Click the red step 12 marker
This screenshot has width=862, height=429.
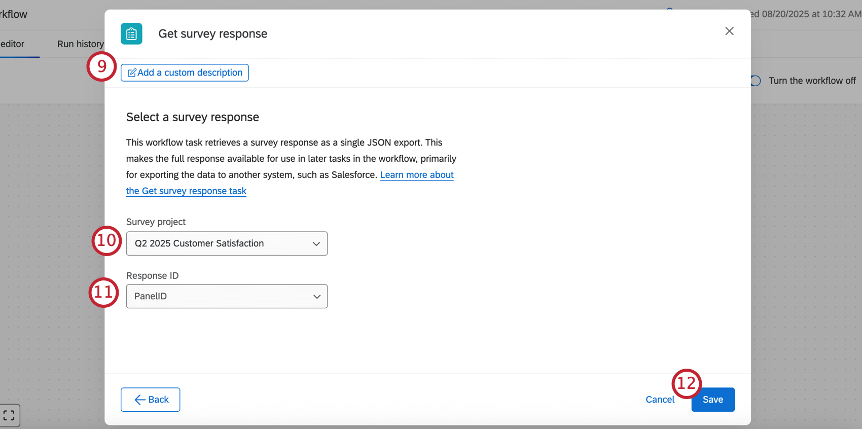[x=686, y=383]
